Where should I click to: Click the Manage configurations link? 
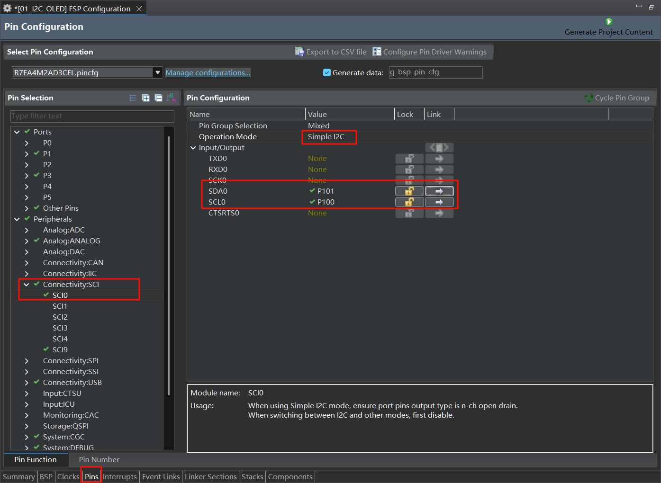click(208, 72)
